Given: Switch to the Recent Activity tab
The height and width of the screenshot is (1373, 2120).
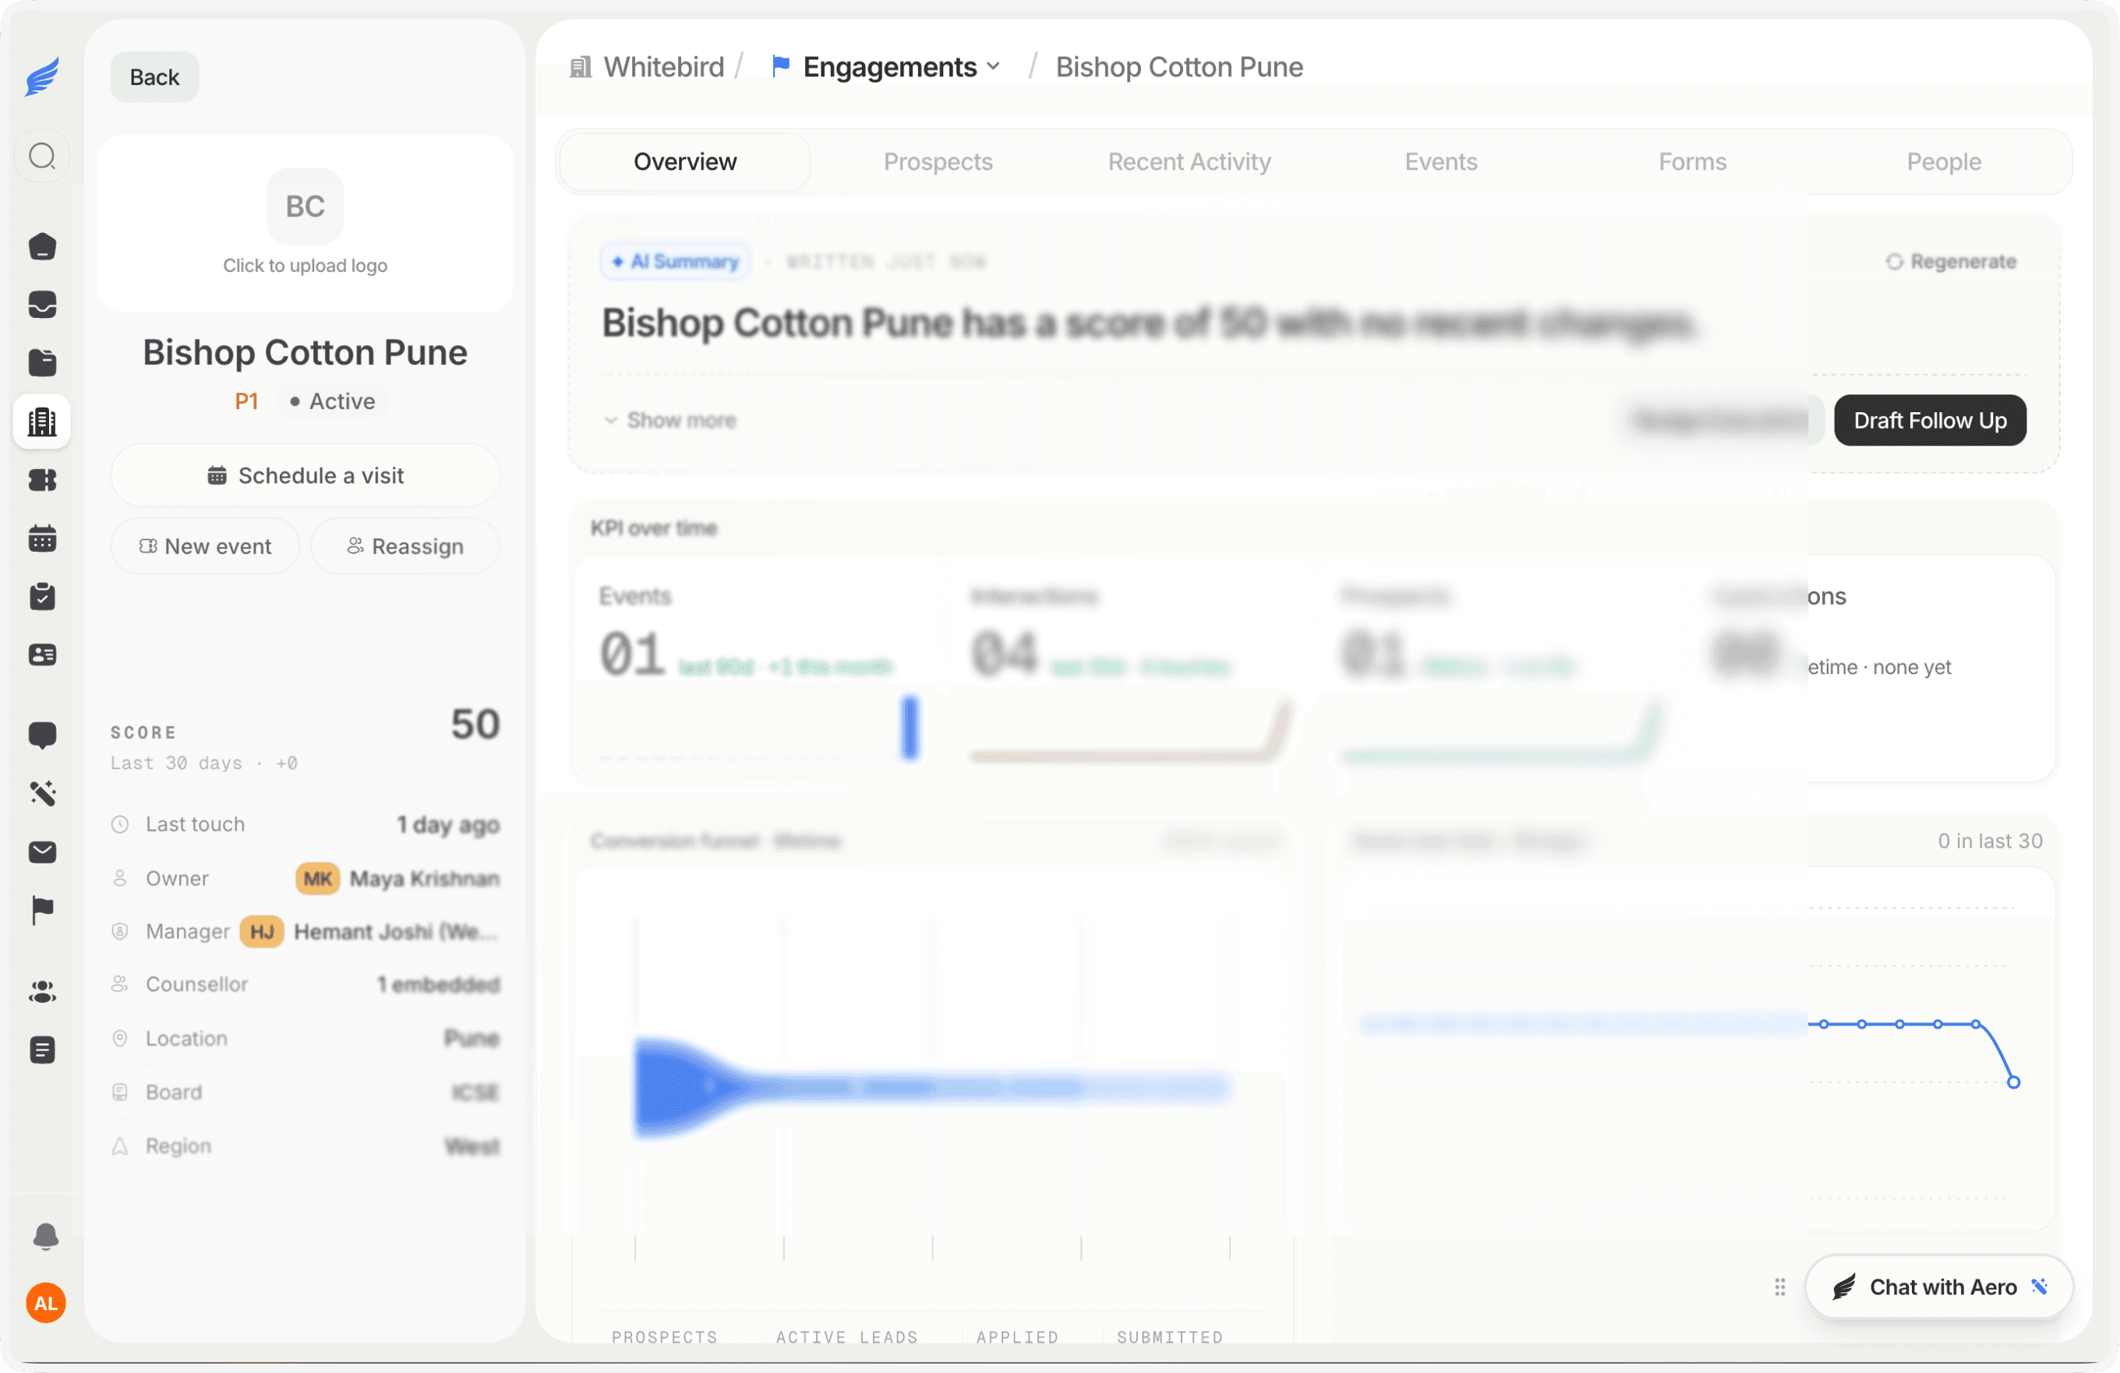Looking at the screenshot, I should 1189,162.
